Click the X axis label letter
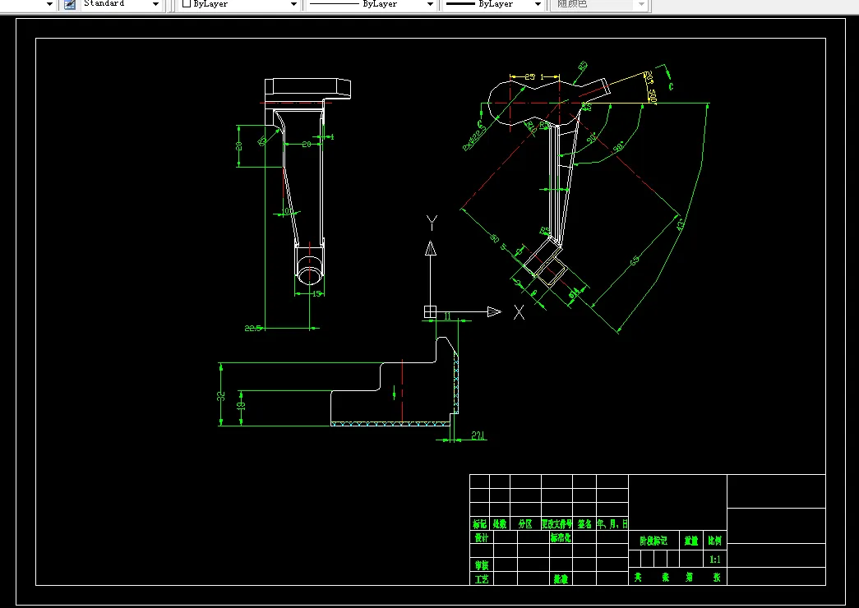Viewport: 859px width, 608px height. pyautogui.click(x=519, y=312)
